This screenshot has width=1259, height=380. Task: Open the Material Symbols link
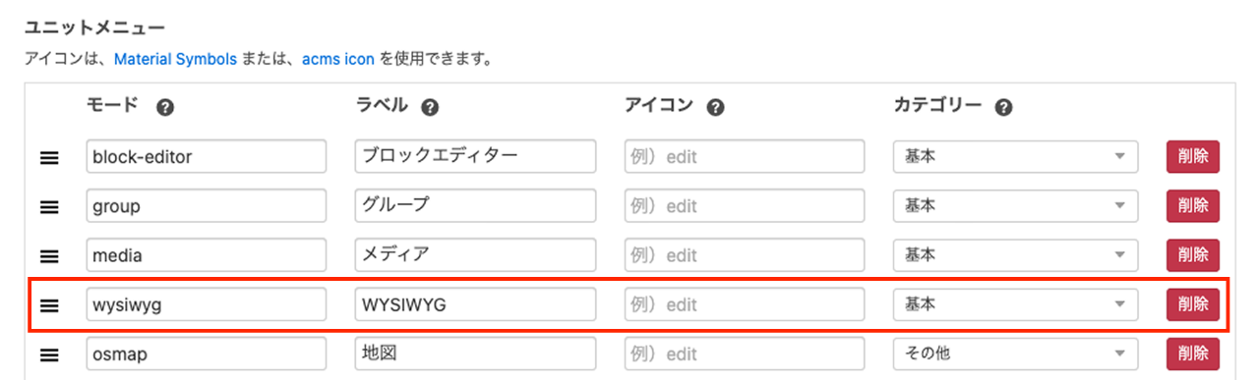(175, 59)
